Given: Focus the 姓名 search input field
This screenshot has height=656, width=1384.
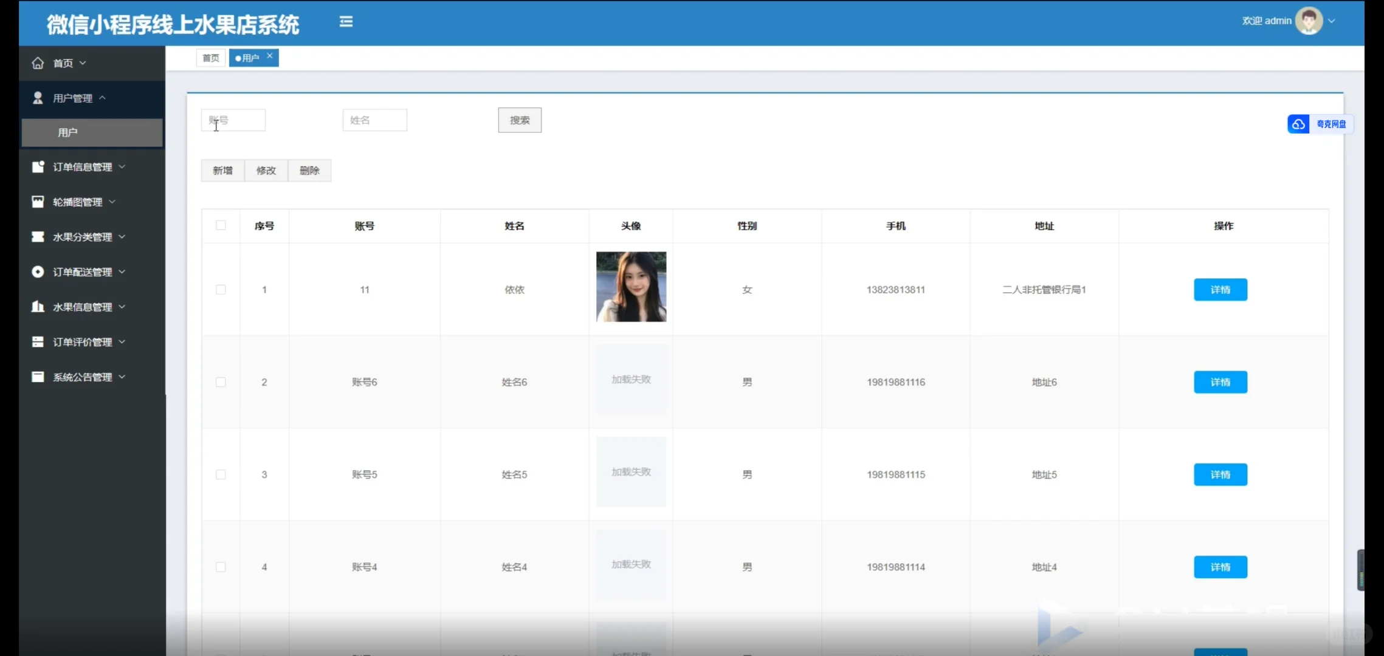Looking at the screenshot, I should tap(374, 120).
